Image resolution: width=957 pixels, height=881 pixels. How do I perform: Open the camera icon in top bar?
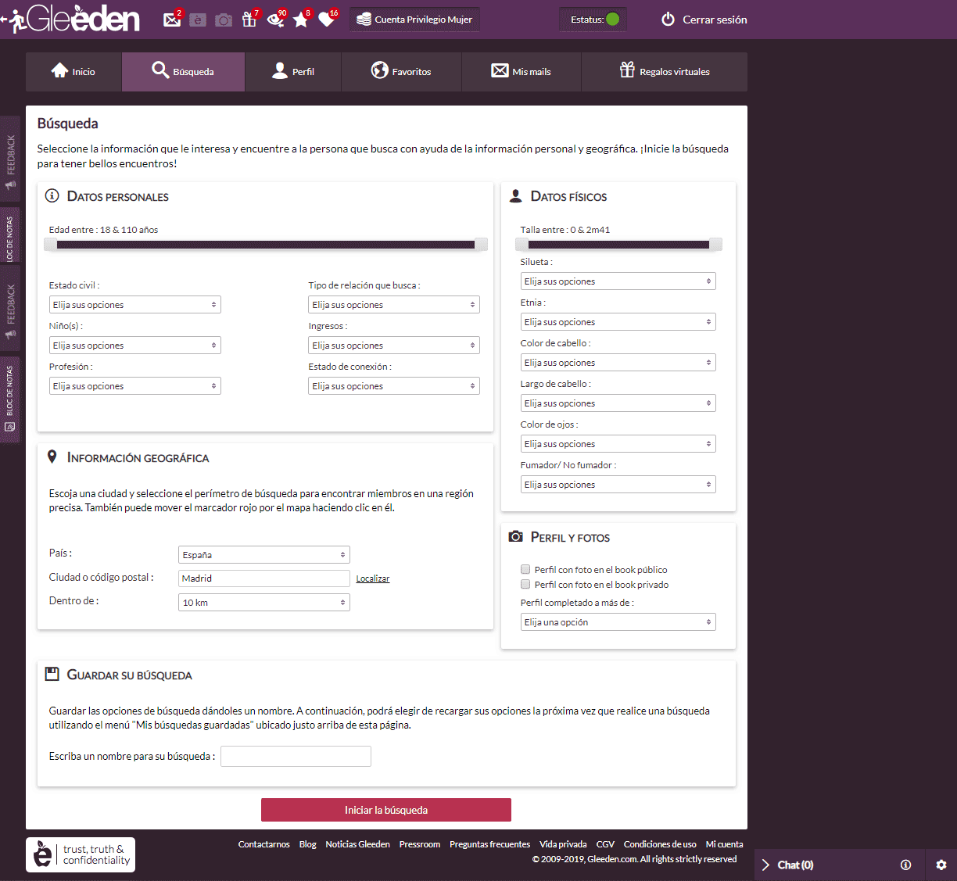224,20
